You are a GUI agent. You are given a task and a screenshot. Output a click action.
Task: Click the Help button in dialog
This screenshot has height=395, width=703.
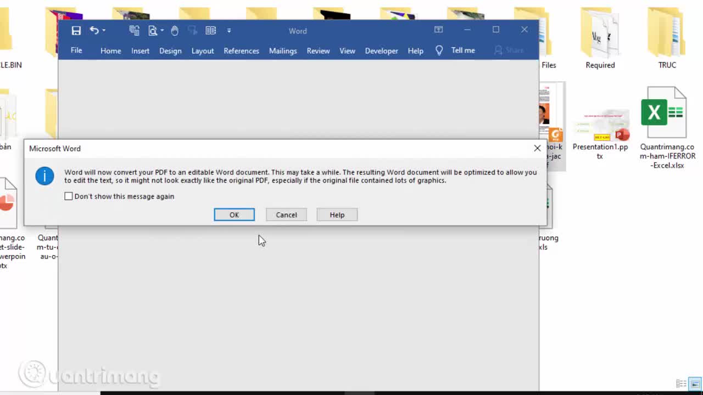(x=337, y=215)
